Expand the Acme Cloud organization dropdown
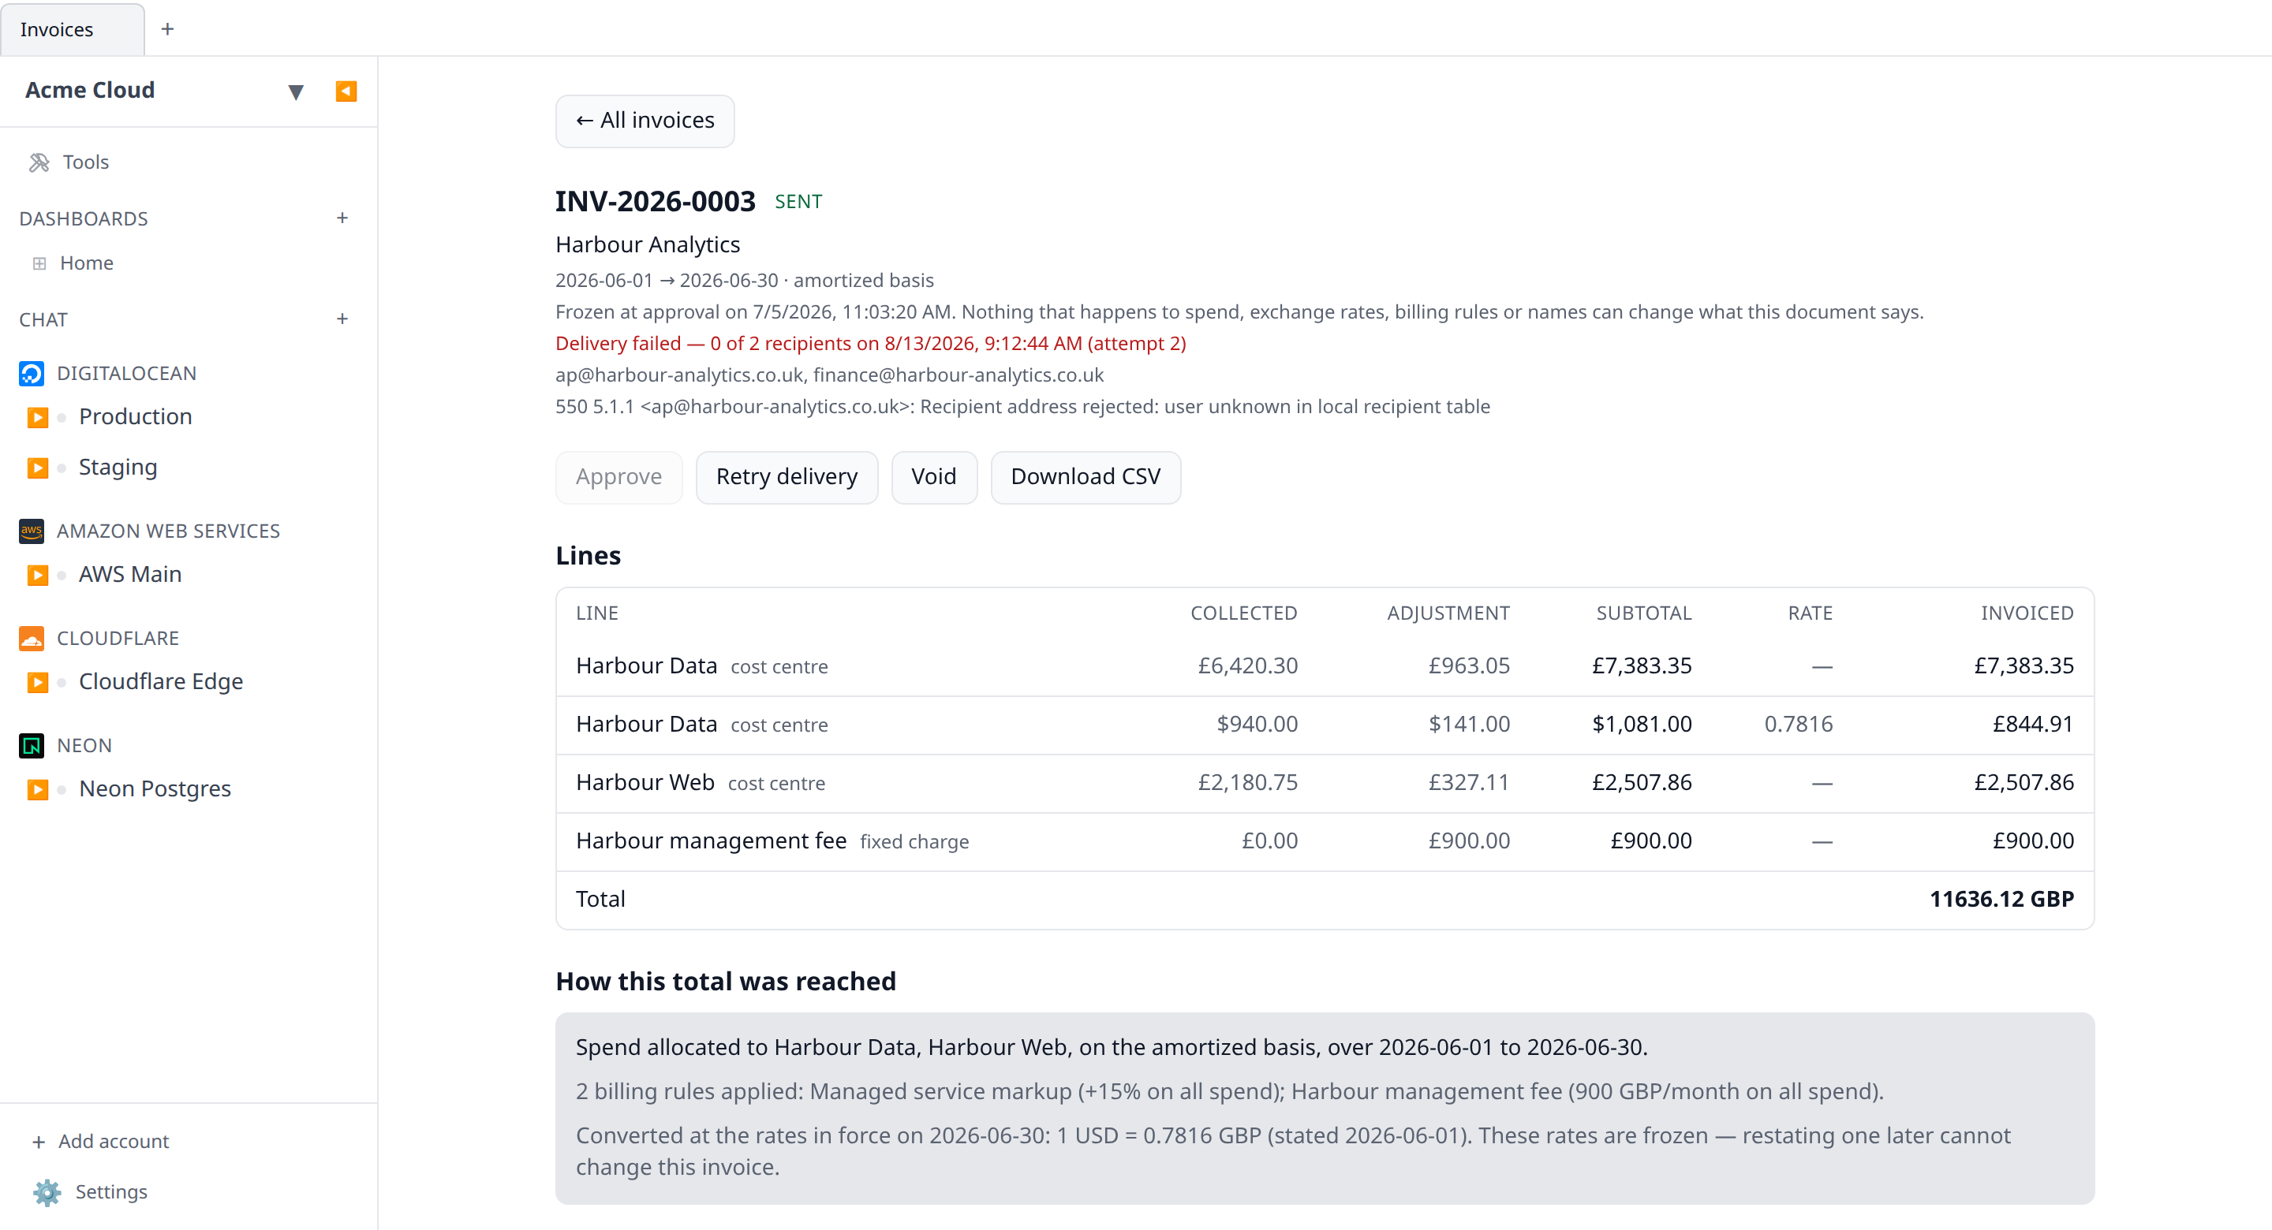 tap(297, 91)
